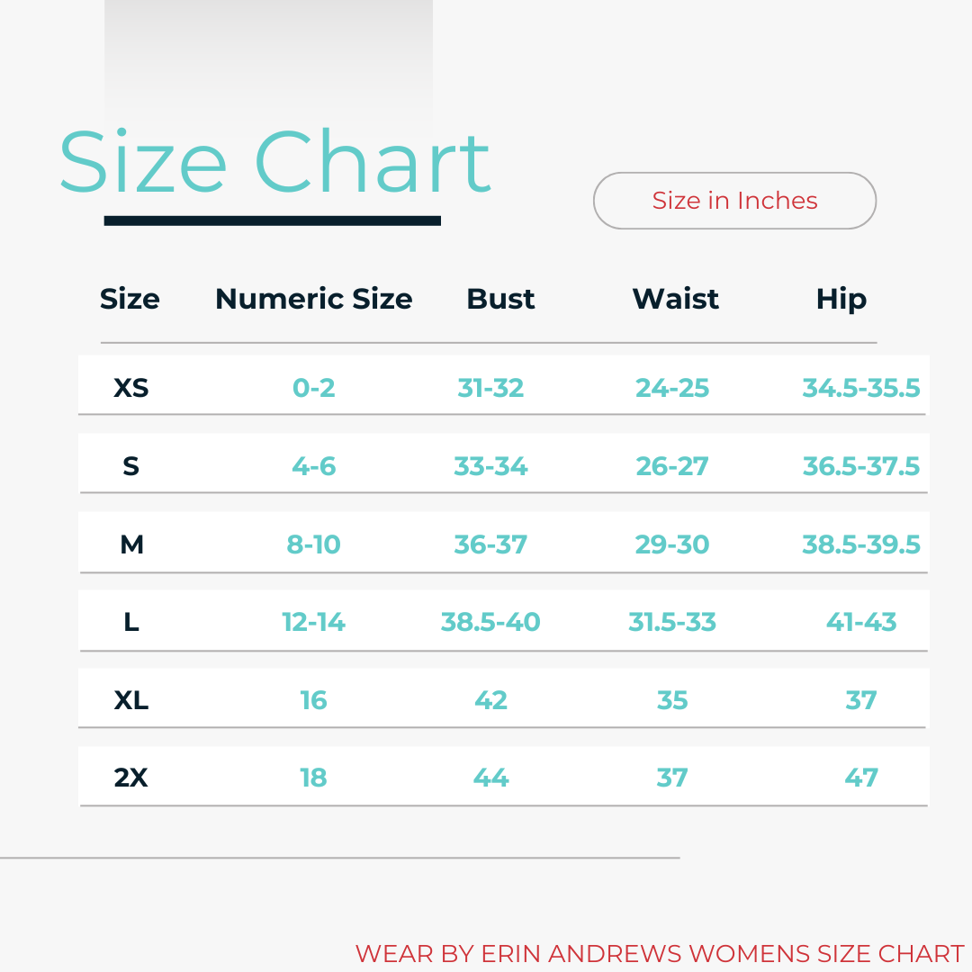Choose the XL size row label

click(131, 700)
